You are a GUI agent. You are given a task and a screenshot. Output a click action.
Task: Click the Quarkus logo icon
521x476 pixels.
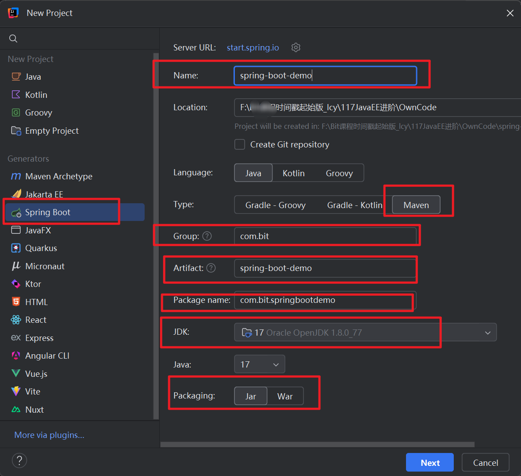pyautogui.click(x=16, y=248)
